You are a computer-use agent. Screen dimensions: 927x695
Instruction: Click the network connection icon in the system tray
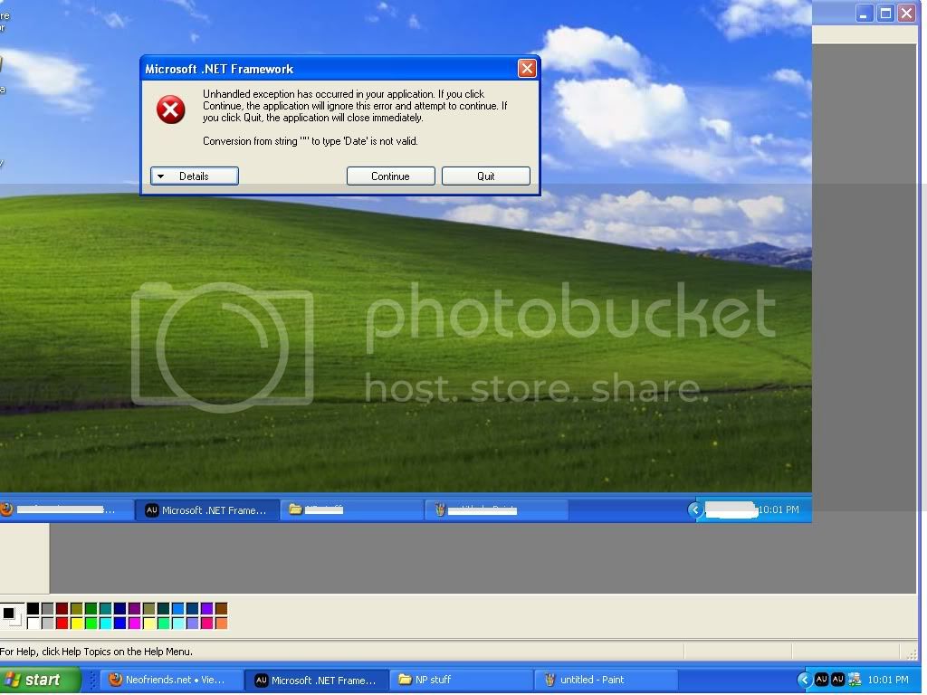pos(854,680)
